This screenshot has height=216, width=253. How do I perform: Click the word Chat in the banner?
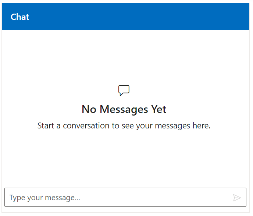pyautogui.click(x=20, y=17)
